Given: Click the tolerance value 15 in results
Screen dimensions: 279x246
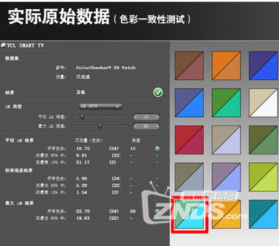Looking at the screenshot, I should point(133,149).
